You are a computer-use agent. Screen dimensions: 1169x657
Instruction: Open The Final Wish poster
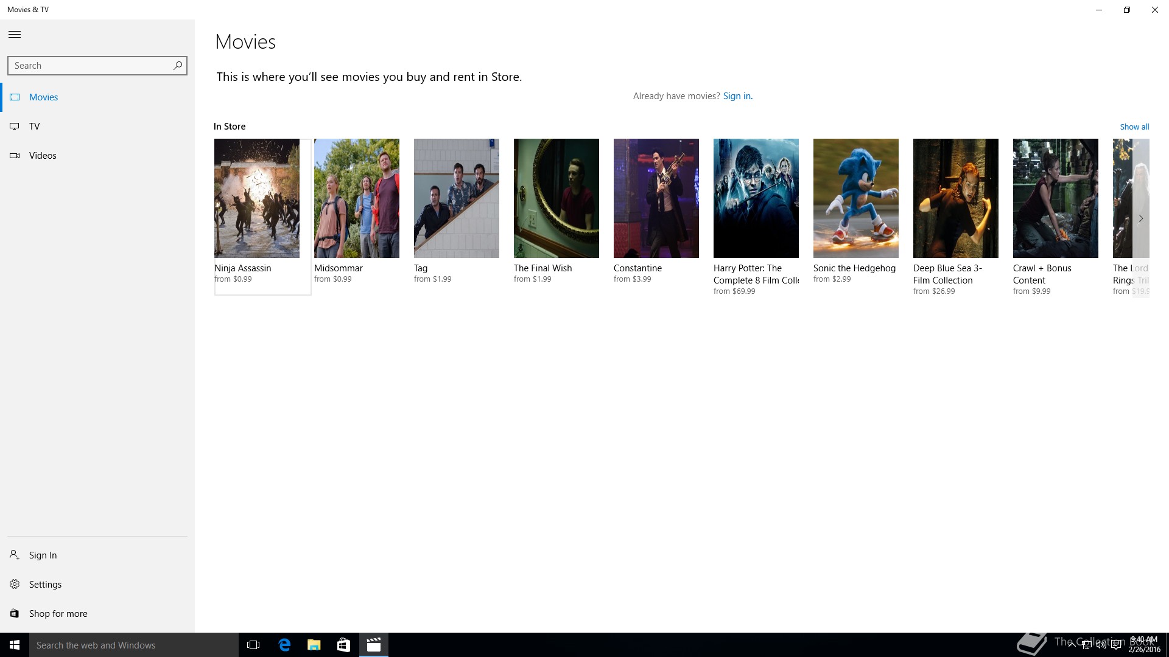pos(556,198)
